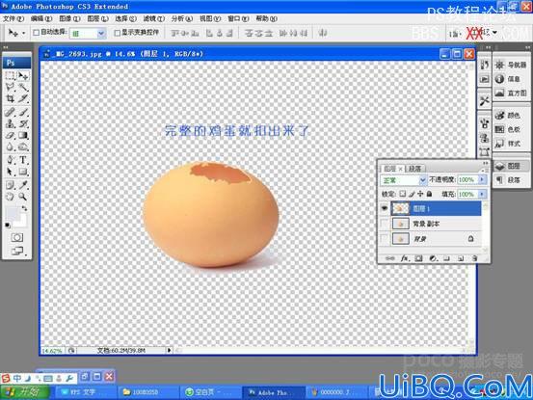
Task: Open the 色板 panel
Action: (x=508, y=129)
